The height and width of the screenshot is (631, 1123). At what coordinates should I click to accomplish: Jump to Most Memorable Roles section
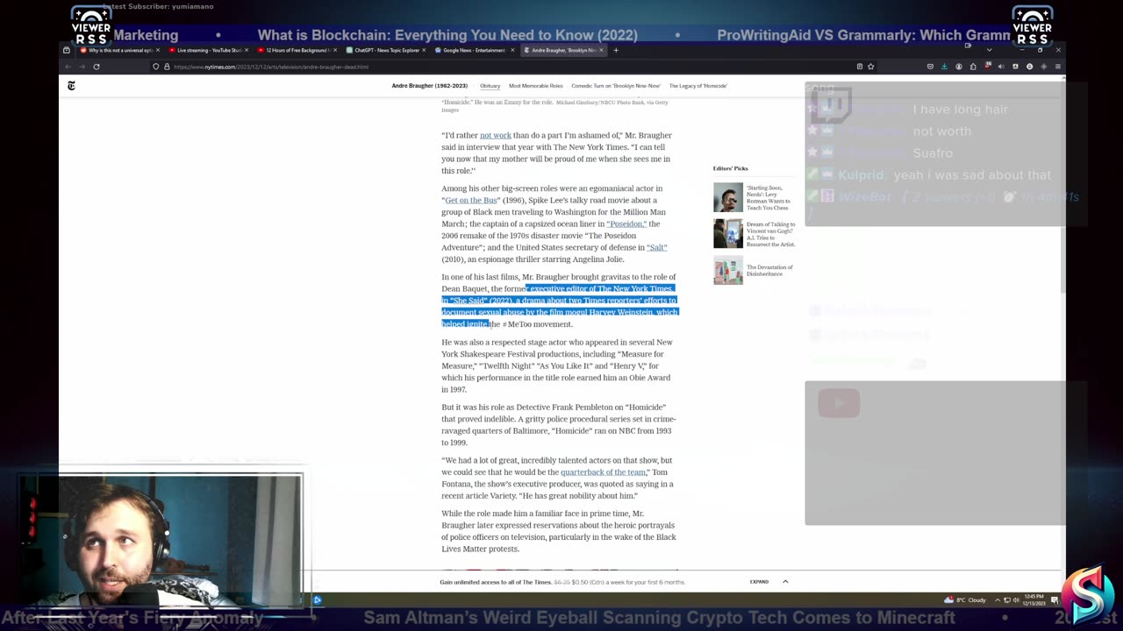536,86
